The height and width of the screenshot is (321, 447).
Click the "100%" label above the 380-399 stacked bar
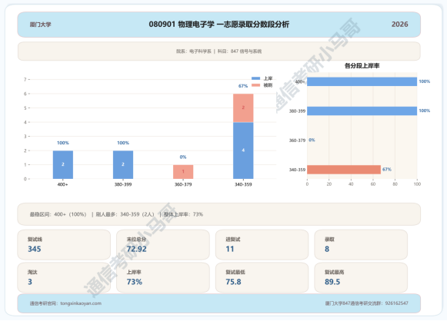tap(123, 143)
